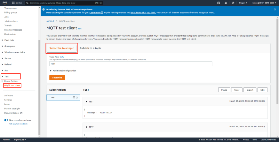Image resolution: width=279 pixels, height=142 pixels.
Task: Collapse the first TEST message
Action: (86, 101)
